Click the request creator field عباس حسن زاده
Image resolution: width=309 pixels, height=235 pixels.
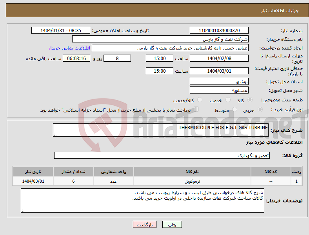170,48
